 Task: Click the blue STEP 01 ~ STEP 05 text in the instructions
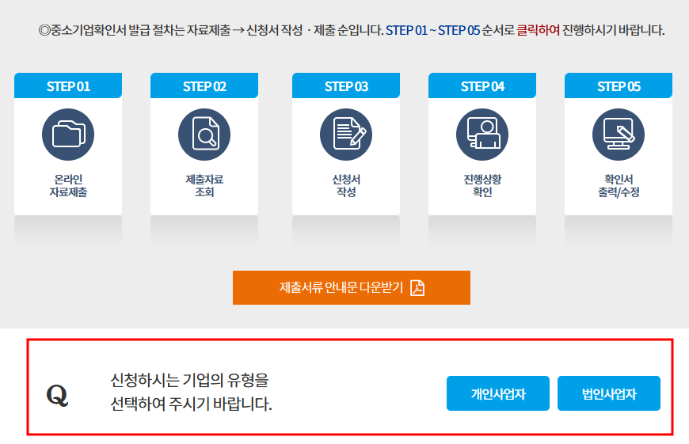[x=432, y=30]
